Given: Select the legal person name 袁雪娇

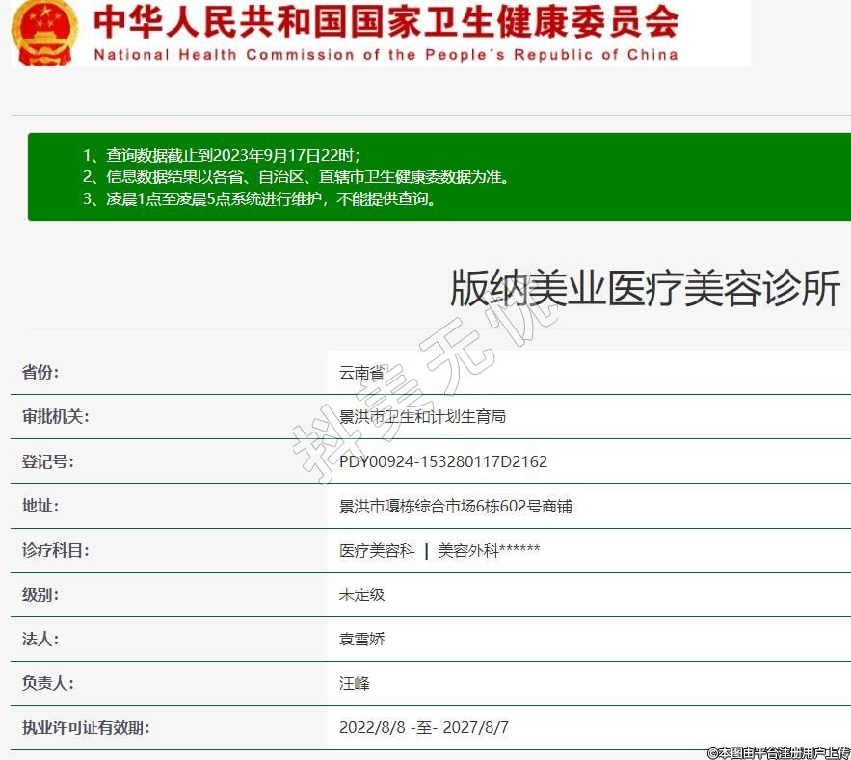Looking at the screenshot, I should tap(361, 639).
